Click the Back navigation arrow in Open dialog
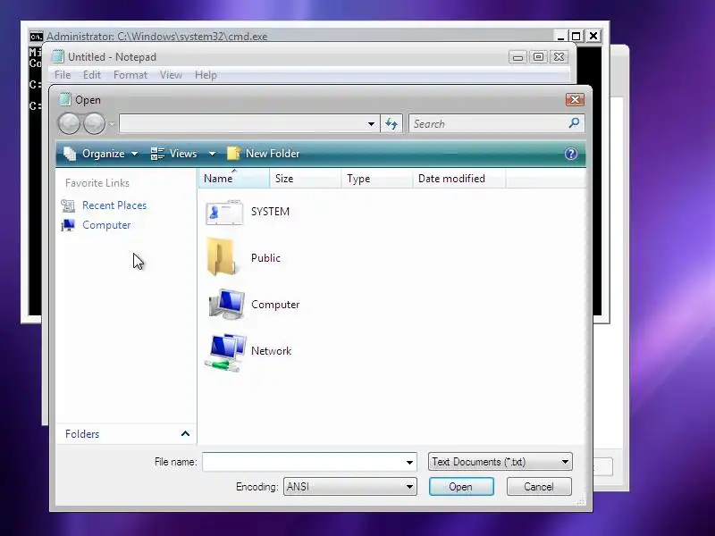 (x=70, y=123)
